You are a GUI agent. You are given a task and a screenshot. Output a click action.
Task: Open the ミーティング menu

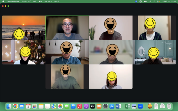click(x=26, y=1)
